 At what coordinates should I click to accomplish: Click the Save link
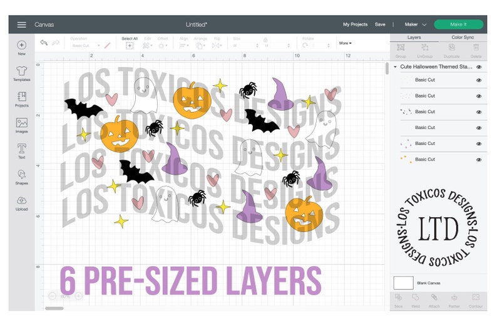pos(380,24)
